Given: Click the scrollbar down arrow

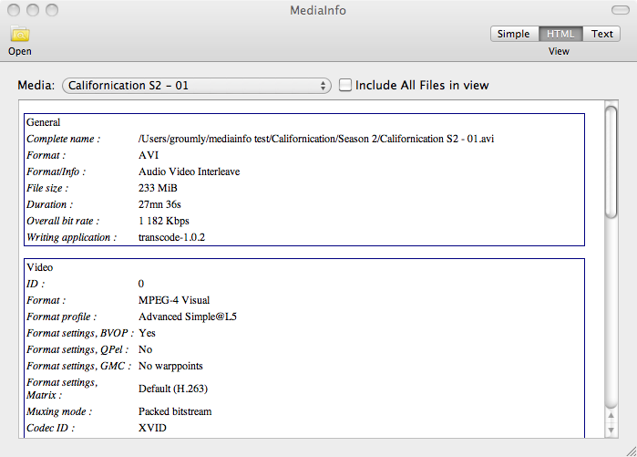Looking at the screenshot, I should pyautogui.click(x=611, y=430).
